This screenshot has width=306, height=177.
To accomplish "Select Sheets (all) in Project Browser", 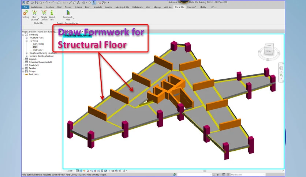I will 34,65.
